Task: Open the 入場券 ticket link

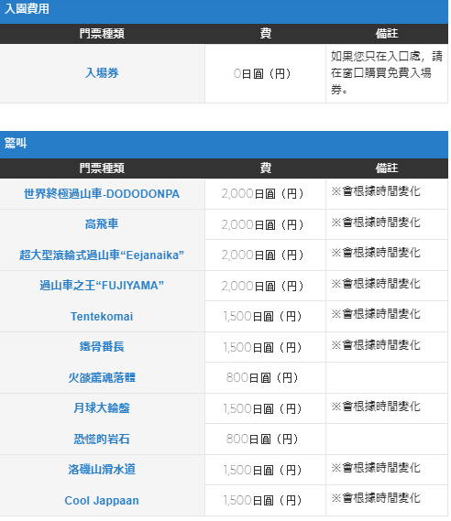Action: (x=102, y=72)
